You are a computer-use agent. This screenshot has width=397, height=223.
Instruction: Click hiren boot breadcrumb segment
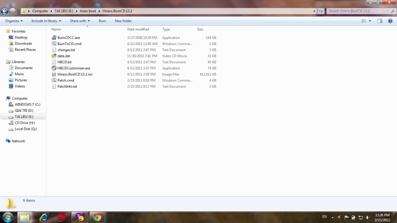click(x=88, y=11)
